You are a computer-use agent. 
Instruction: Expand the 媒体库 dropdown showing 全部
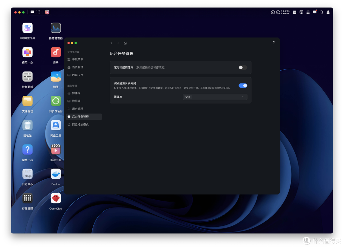point(215,97)
